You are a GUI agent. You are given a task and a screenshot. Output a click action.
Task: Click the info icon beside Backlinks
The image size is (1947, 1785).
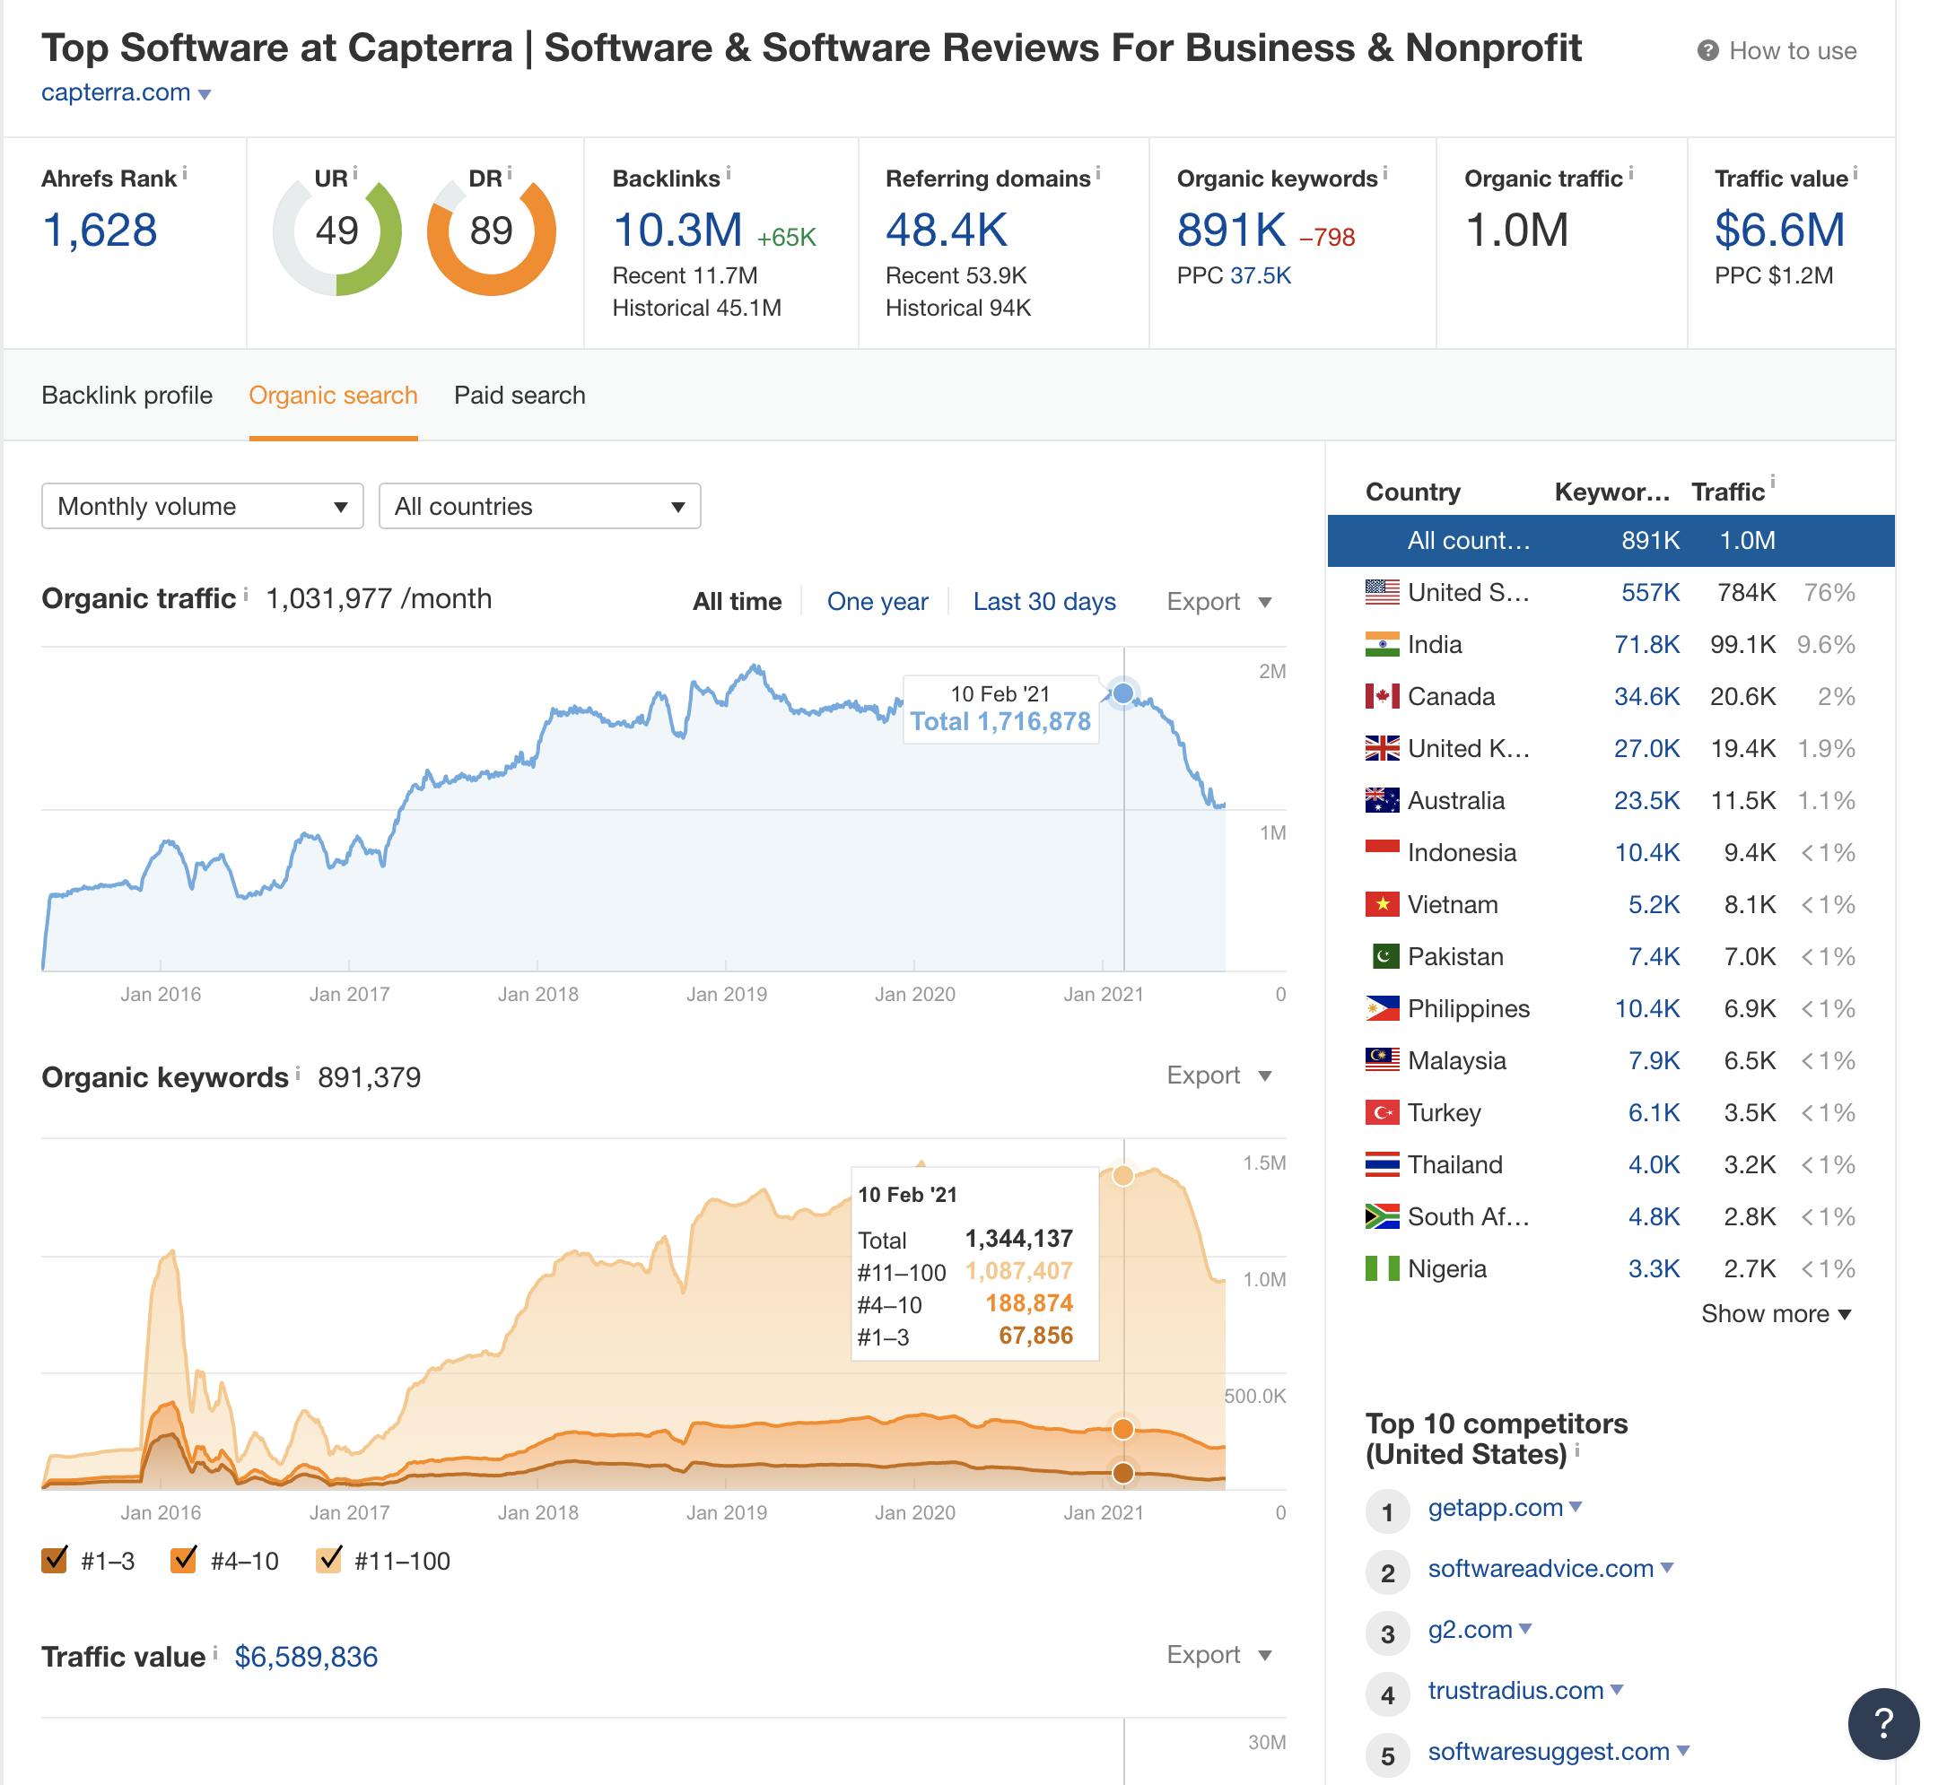tap(728, 174)
